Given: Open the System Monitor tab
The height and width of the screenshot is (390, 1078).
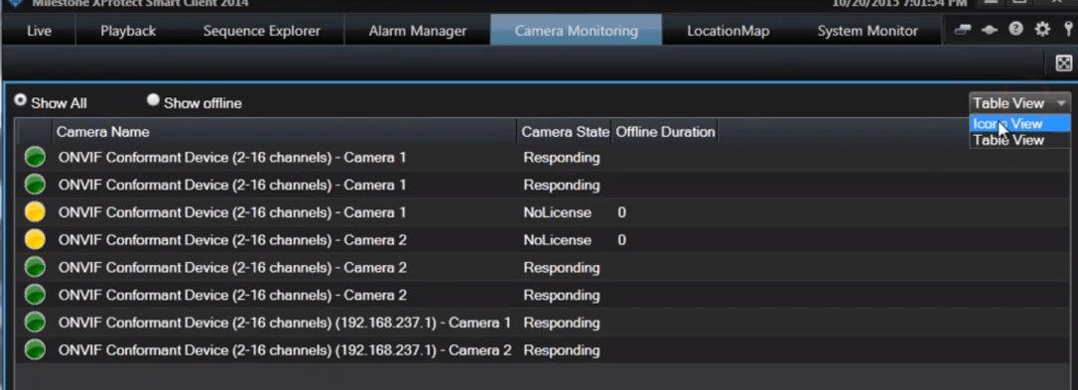Looking at the screenshot, I should point(867,31).
